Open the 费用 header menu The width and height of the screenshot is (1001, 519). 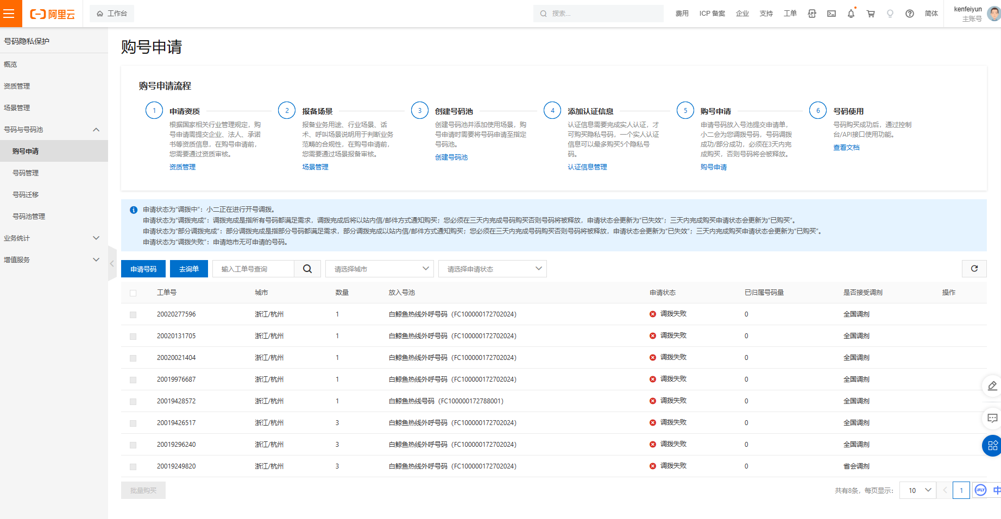pos(682,14)
